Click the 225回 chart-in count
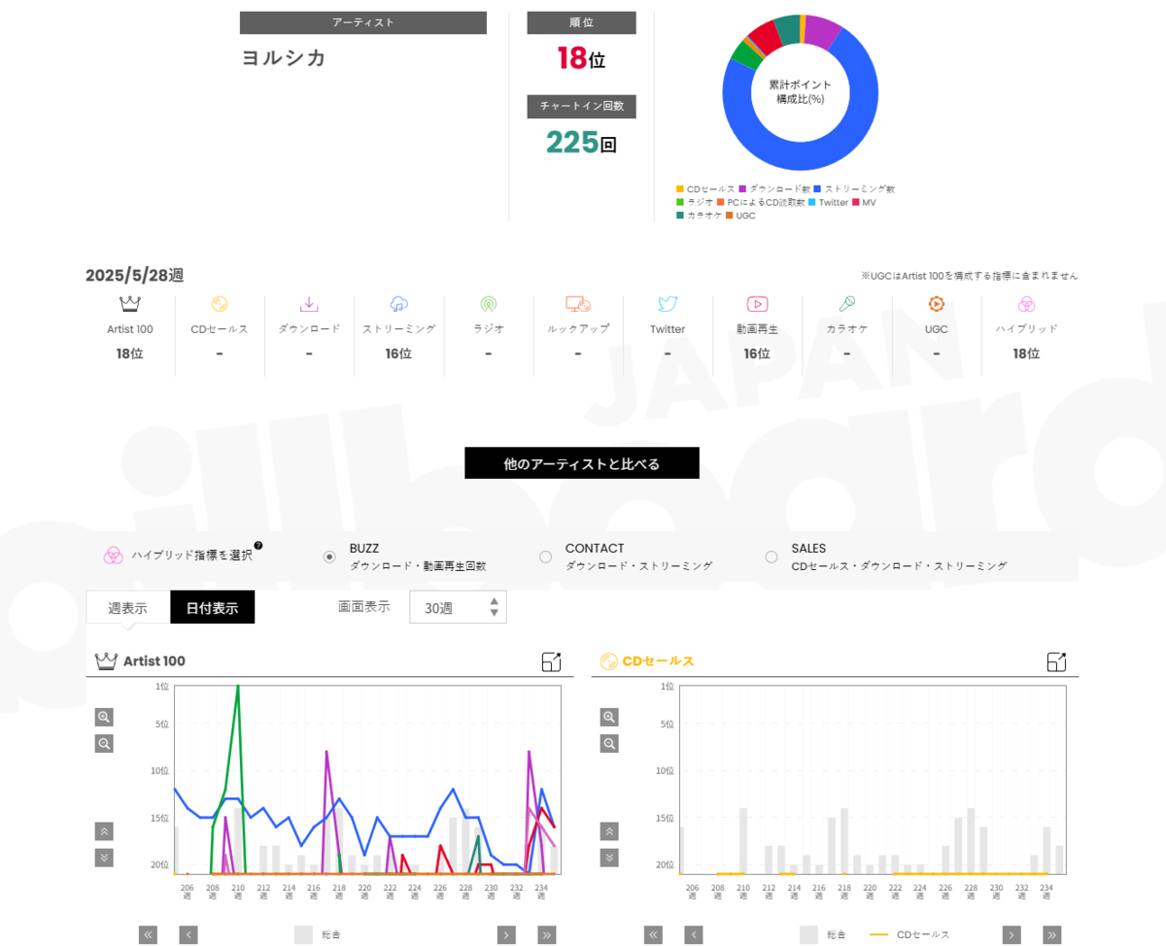This screenshot has height=946, width=1166. click(x=581, y=143)
